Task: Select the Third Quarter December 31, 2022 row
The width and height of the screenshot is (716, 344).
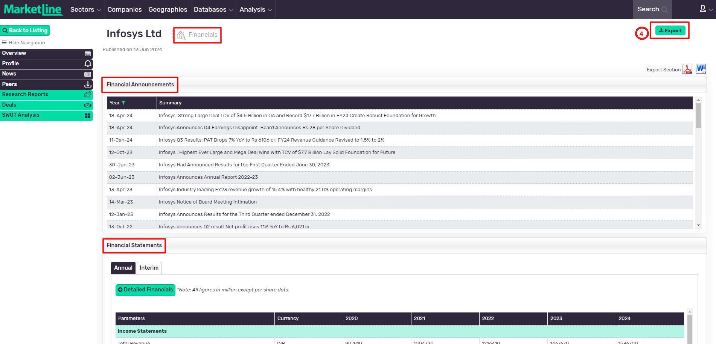Action: [x=400, y=214]
